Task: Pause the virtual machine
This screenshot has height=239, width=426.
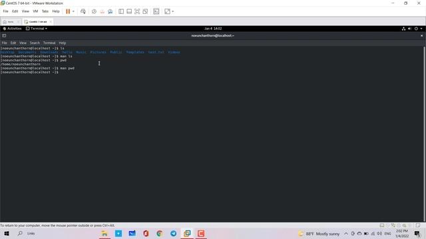Action: 68,11
